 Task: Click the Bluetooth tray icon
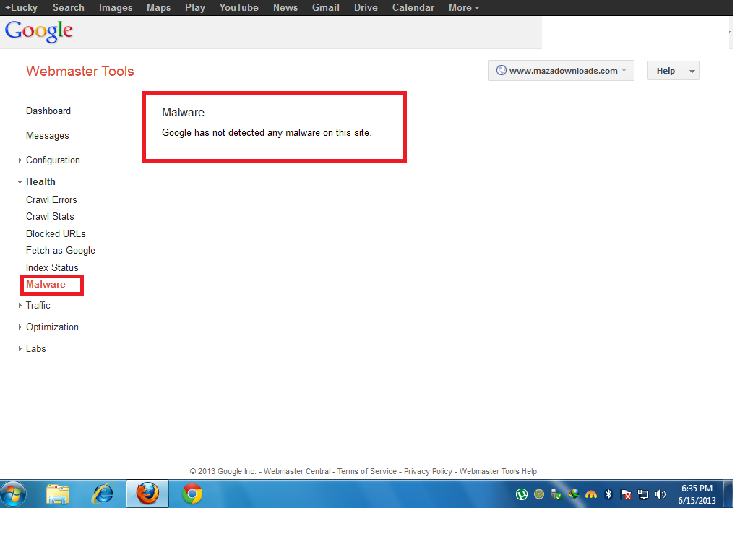tap(608, 494)
